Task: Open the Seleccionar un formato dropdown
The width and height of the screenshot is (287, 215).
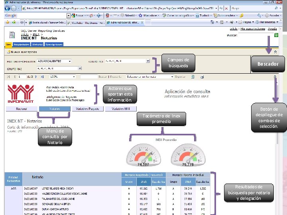Action: click(x=150, y=77)
